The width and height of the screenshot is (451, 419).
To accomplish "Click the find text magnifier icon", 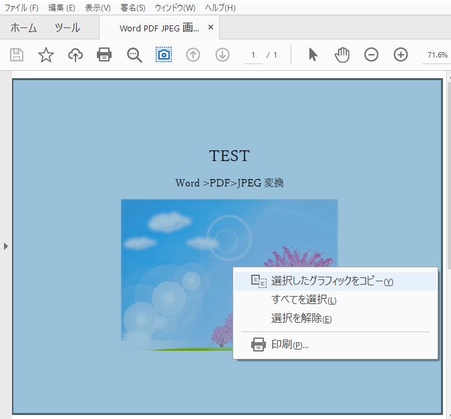I will click(x=134, y=55).
